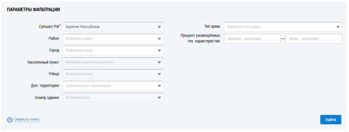Click the Свернуть поиск link
Screen dimensions: 349x132
coord(26,119)
